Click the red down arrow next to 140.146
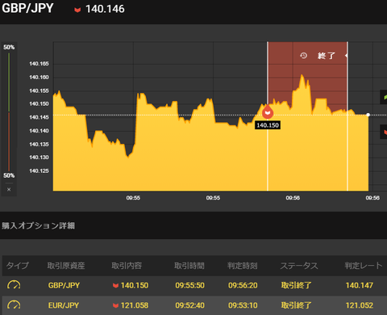Image resolution: width=387 pixels, height=315 pixels. (77, 10)
